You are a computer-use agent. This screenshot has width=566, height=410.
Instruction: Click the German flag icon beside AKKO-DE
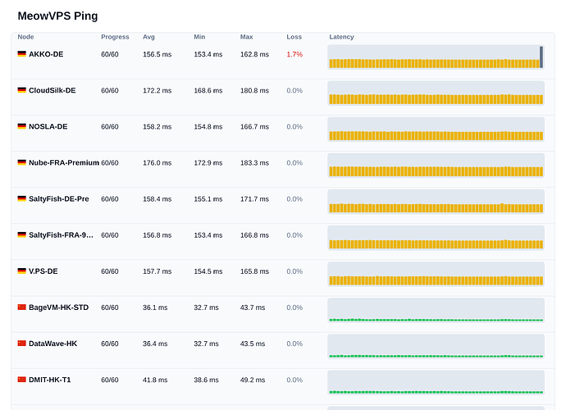pos(21,54)
